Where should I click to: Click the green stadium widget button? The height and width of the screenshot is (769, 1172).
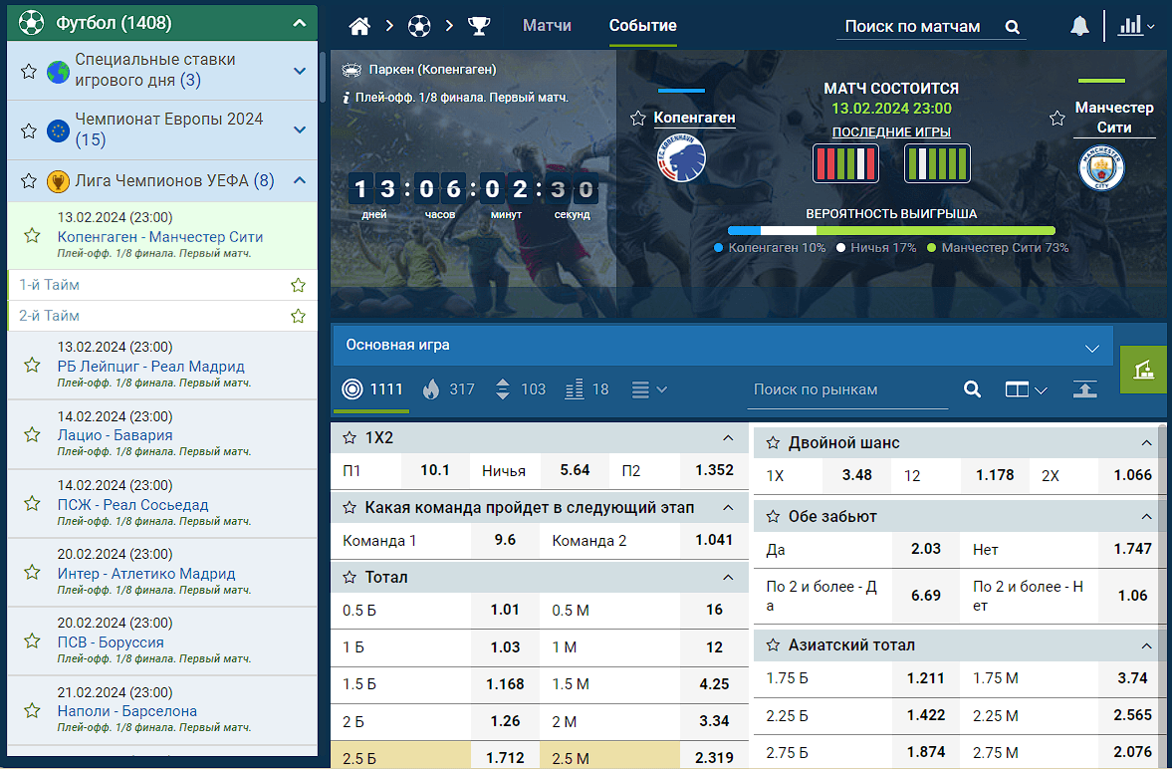click(x=1143, y=370)
